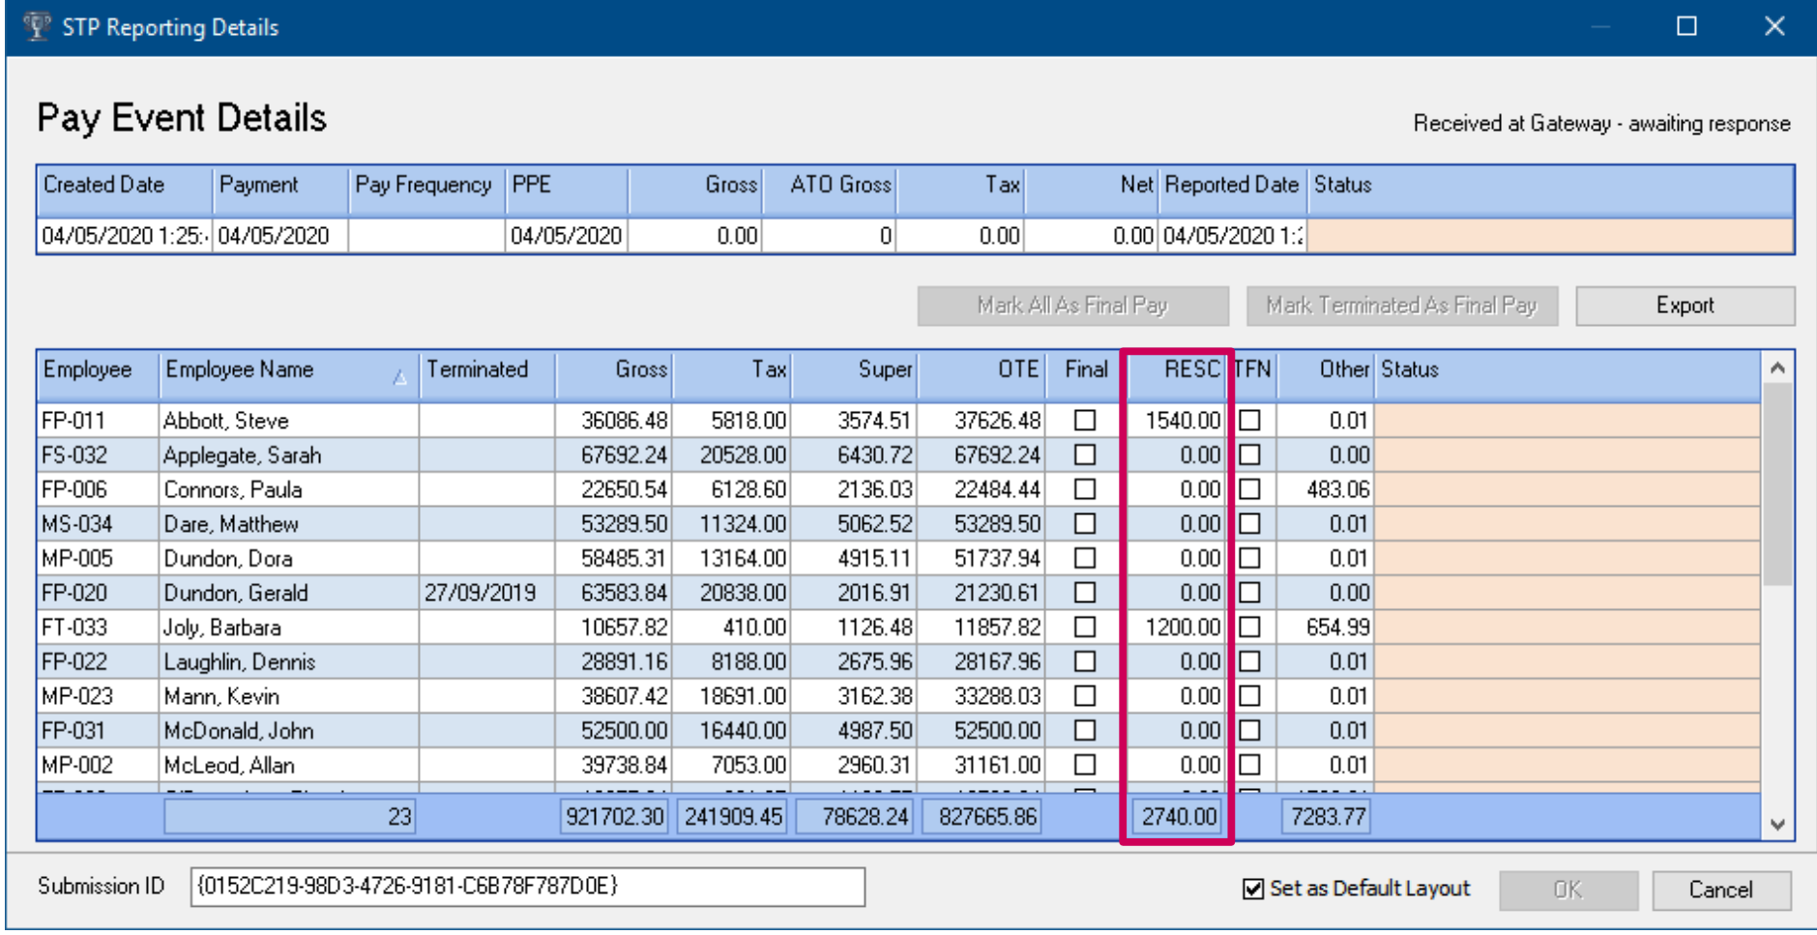Click Abbott RESC value 1540.00
1817x935 pixels.
tap(1183, 421)
